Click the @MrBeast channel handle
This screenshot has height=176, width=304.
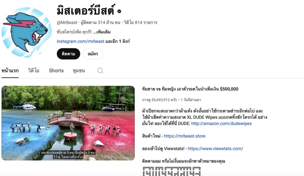(67, 23)
